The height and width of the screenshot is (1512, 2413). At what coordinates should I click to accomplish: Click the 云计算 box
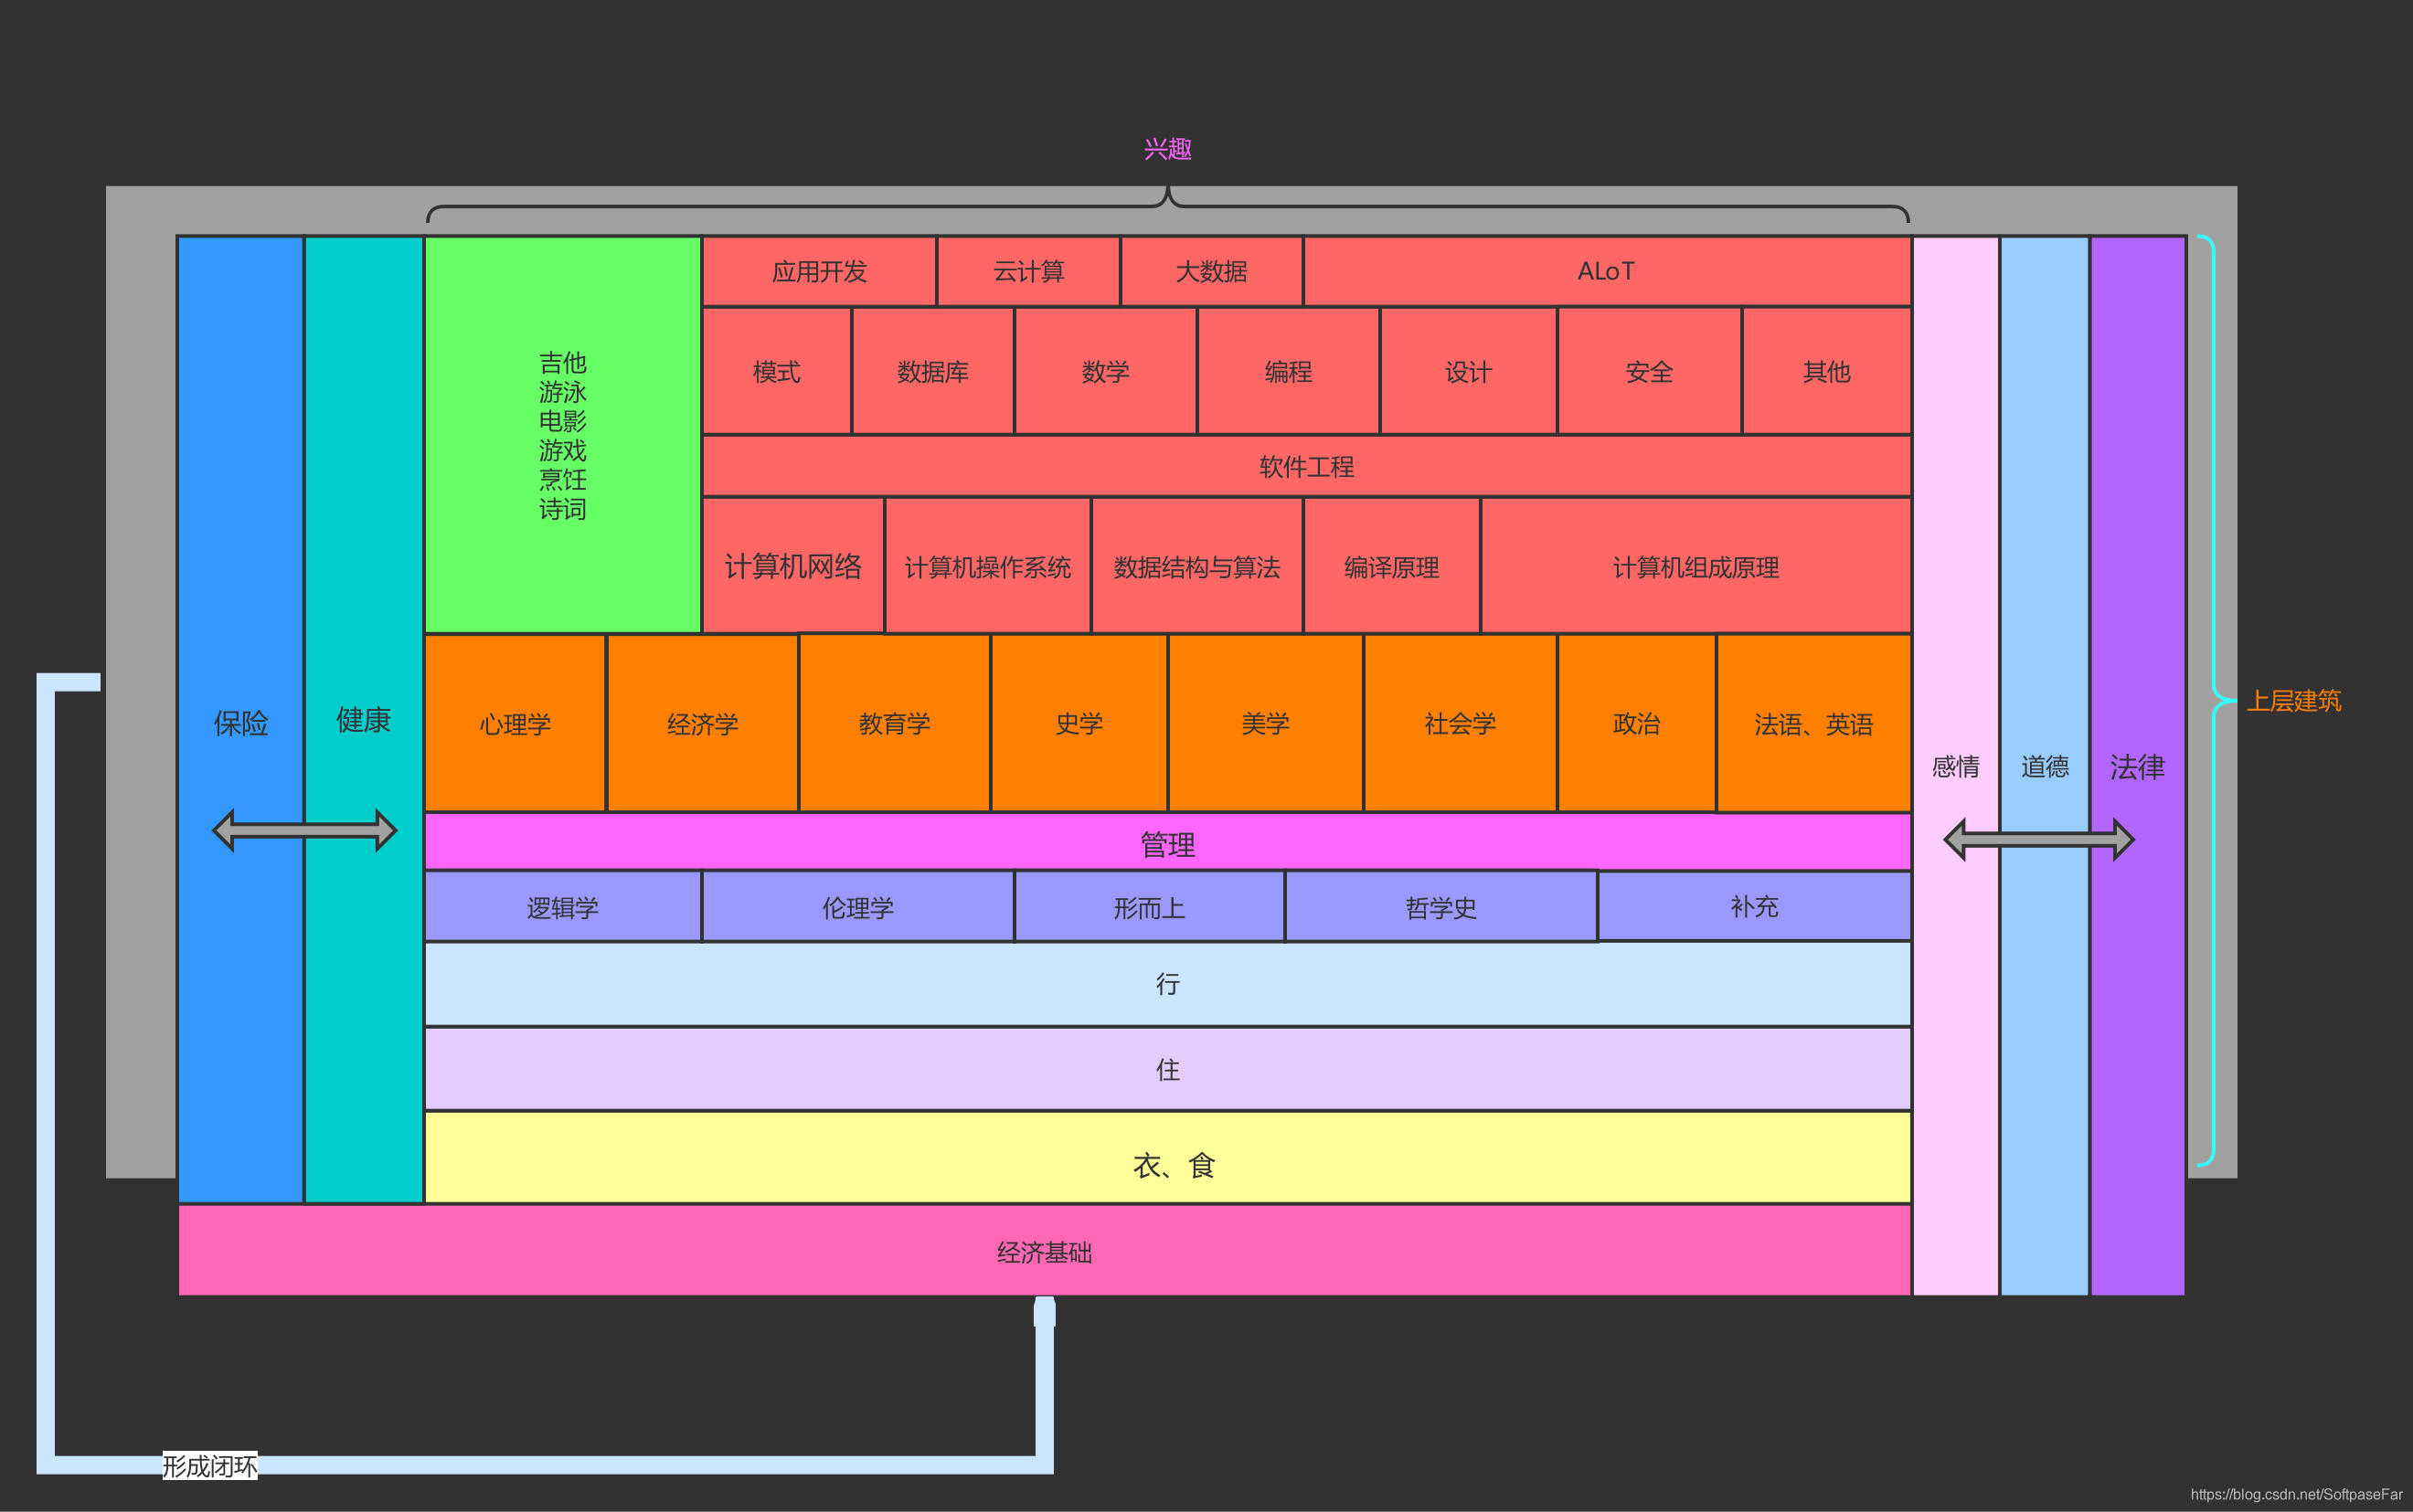click(1028, 271)
